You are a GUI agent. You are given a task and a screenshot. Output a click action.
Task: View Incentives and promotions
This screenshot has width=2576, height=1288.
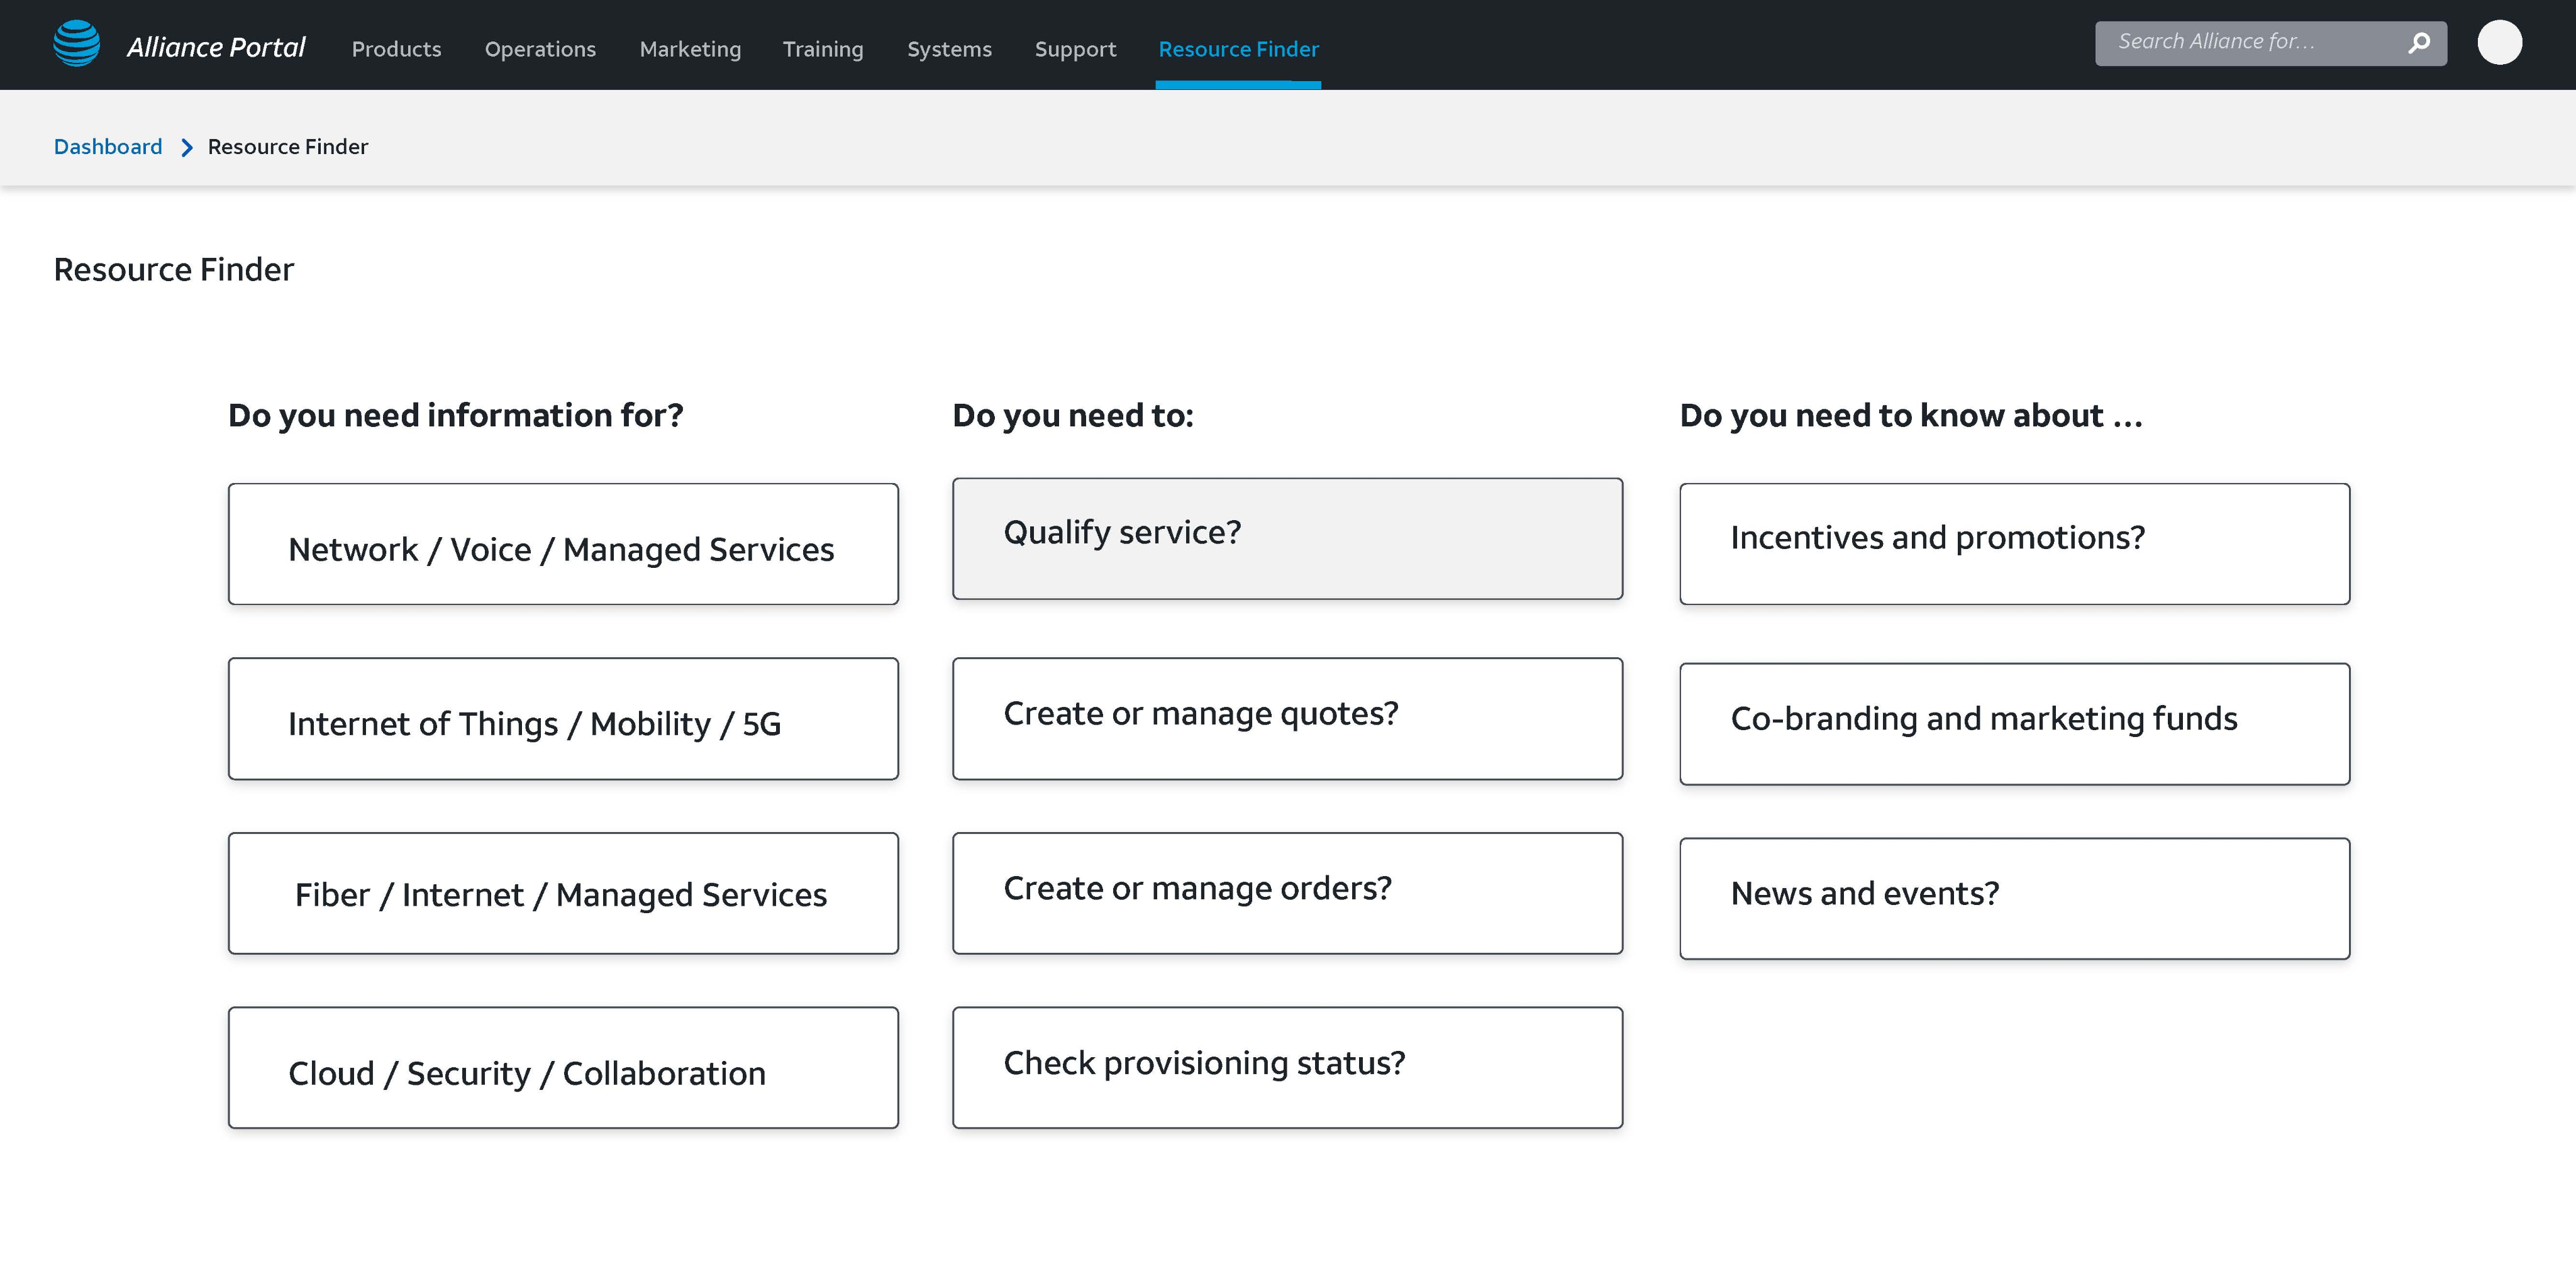[2014, 544]
